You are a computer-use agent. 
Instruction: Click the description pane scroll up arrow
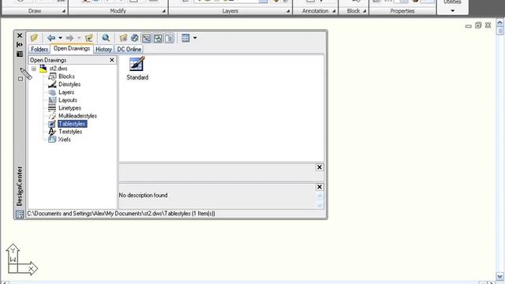[320, 196]
